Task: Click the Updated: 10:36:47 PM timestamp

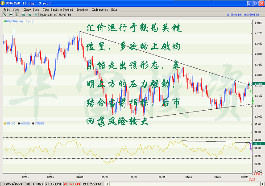Action: click(x=55, y=15)
